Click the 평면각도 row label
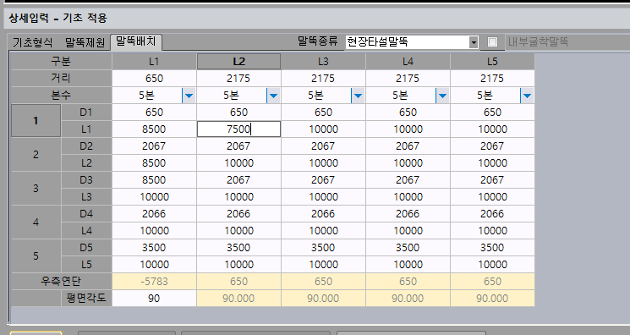 (86, 298)
